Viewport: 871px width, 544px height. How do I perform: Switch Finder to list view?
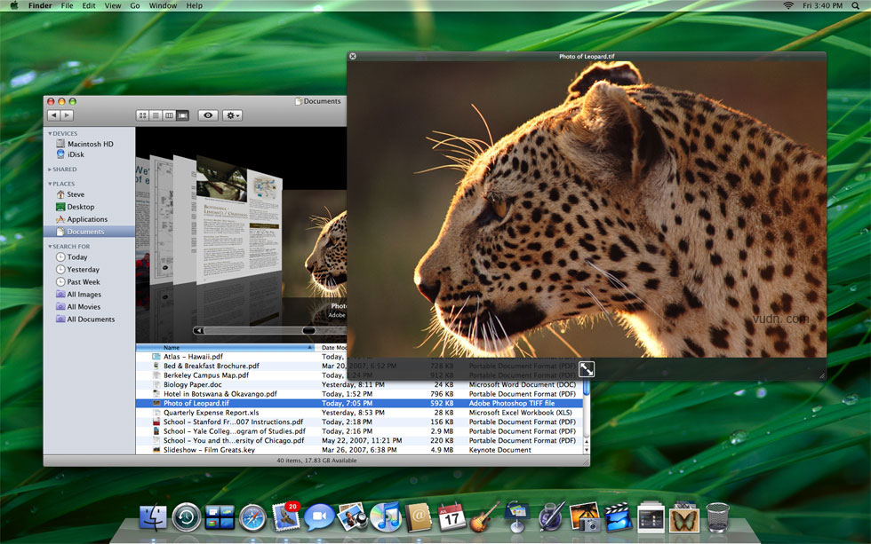pyautogui.click(x=156, y=115)
